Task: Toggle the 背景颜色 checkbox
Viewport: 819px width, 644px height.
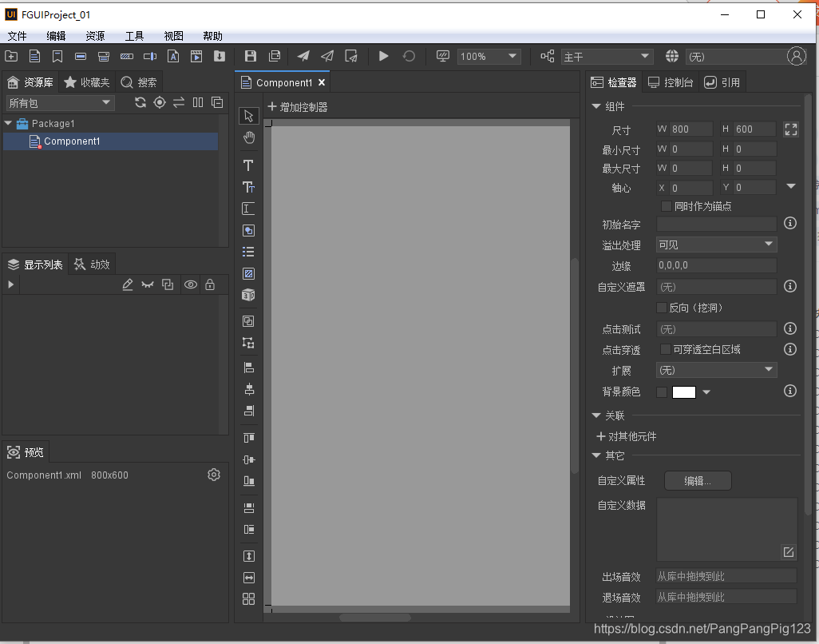Action: tap(662, 392)
